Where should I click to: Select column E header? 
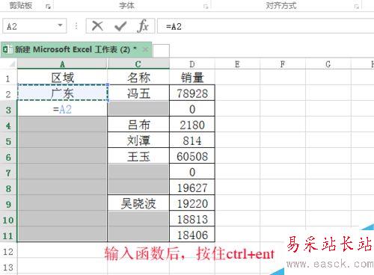pyautogui.click(x=237, y=64)
